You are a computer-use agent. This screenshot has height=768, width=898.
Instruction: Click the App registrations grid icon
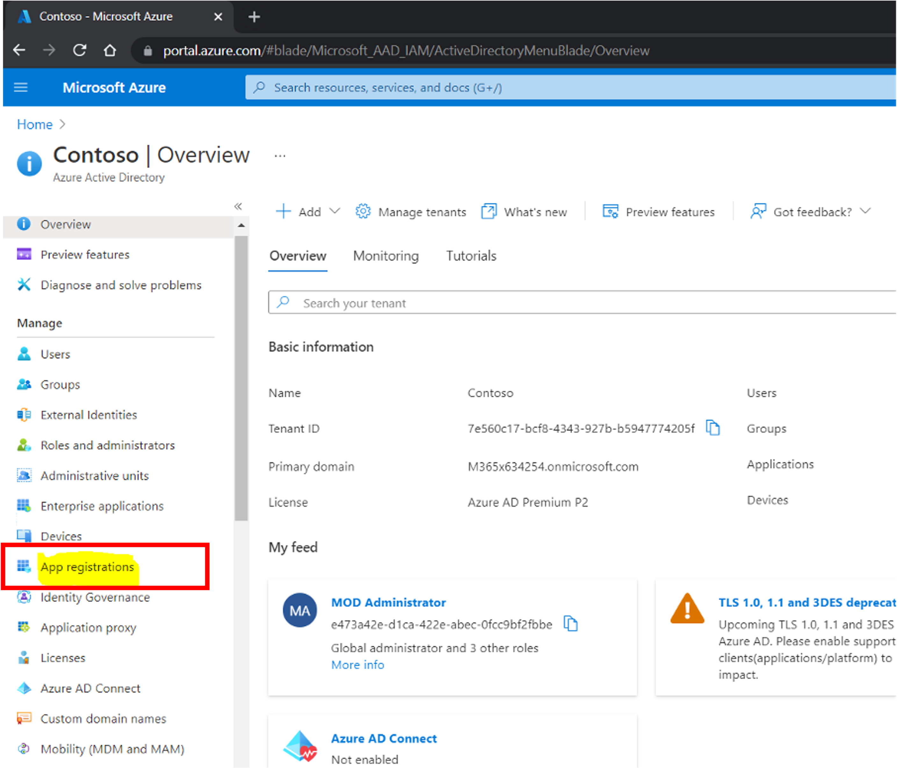click(24, 566)
